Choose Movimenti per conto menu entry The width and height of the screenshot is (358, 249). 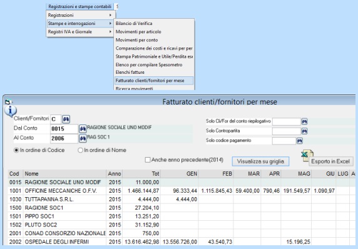(x=154, y=40)
